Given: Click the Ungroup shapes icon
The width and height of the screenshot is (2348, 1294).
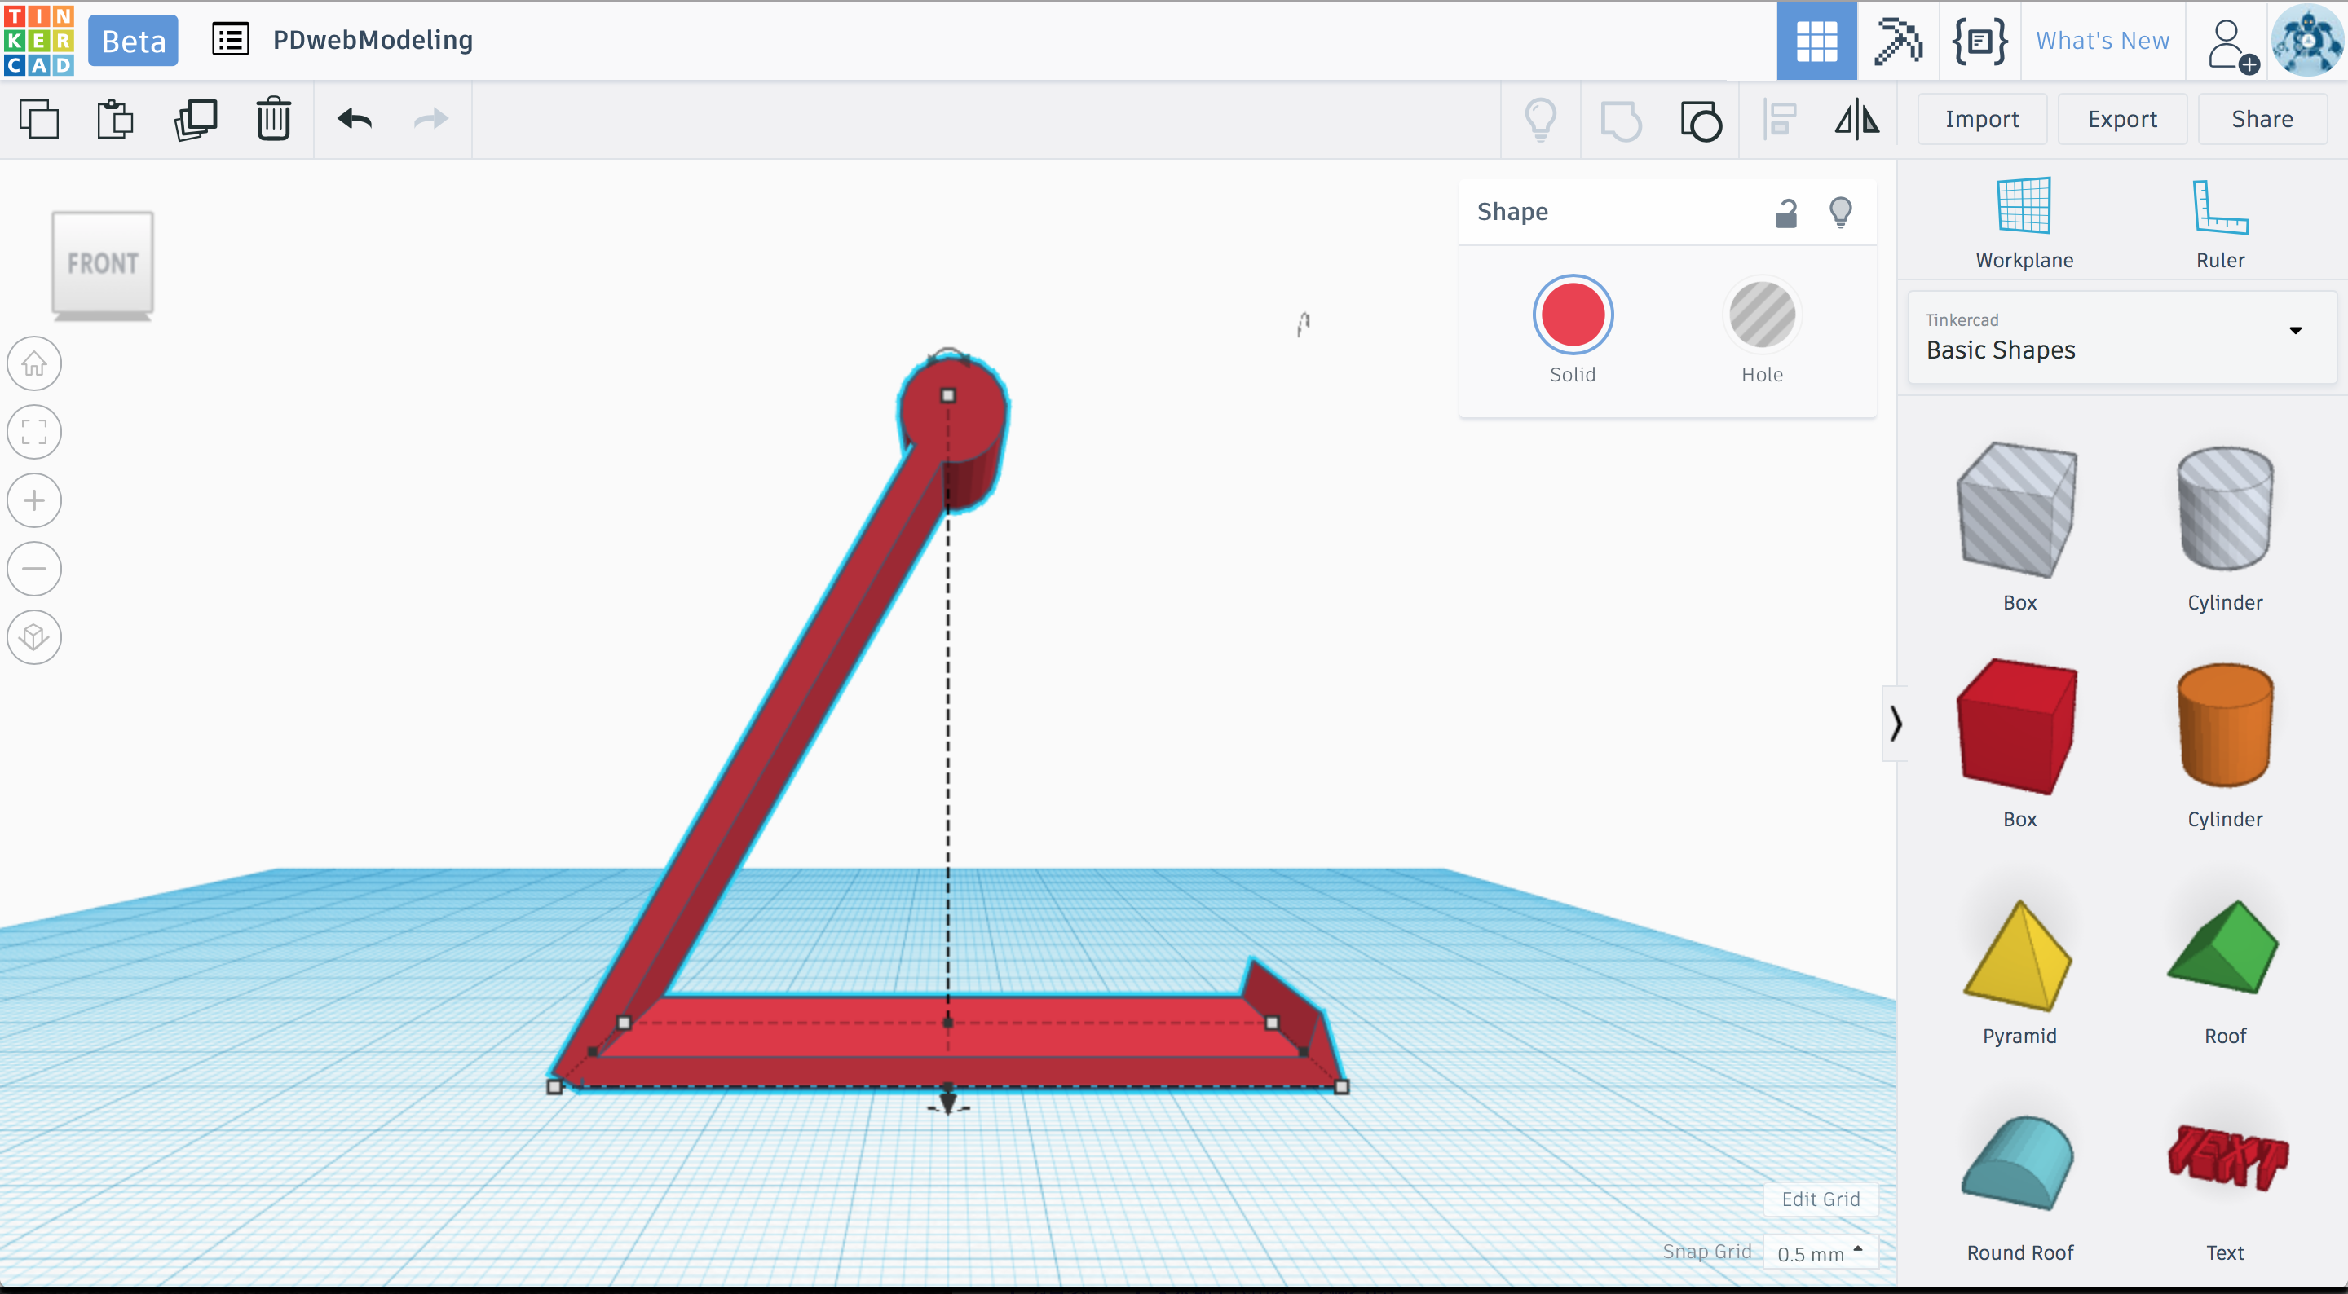Looking at the screenshot, I should click(x=1700, y=119).
